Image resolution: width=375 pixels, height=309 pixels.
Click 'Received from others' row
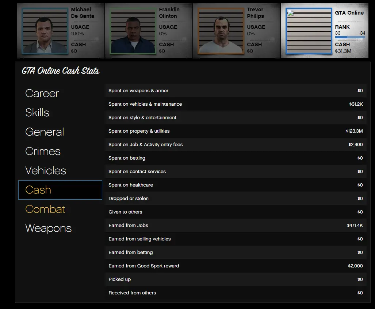(236, 293)
